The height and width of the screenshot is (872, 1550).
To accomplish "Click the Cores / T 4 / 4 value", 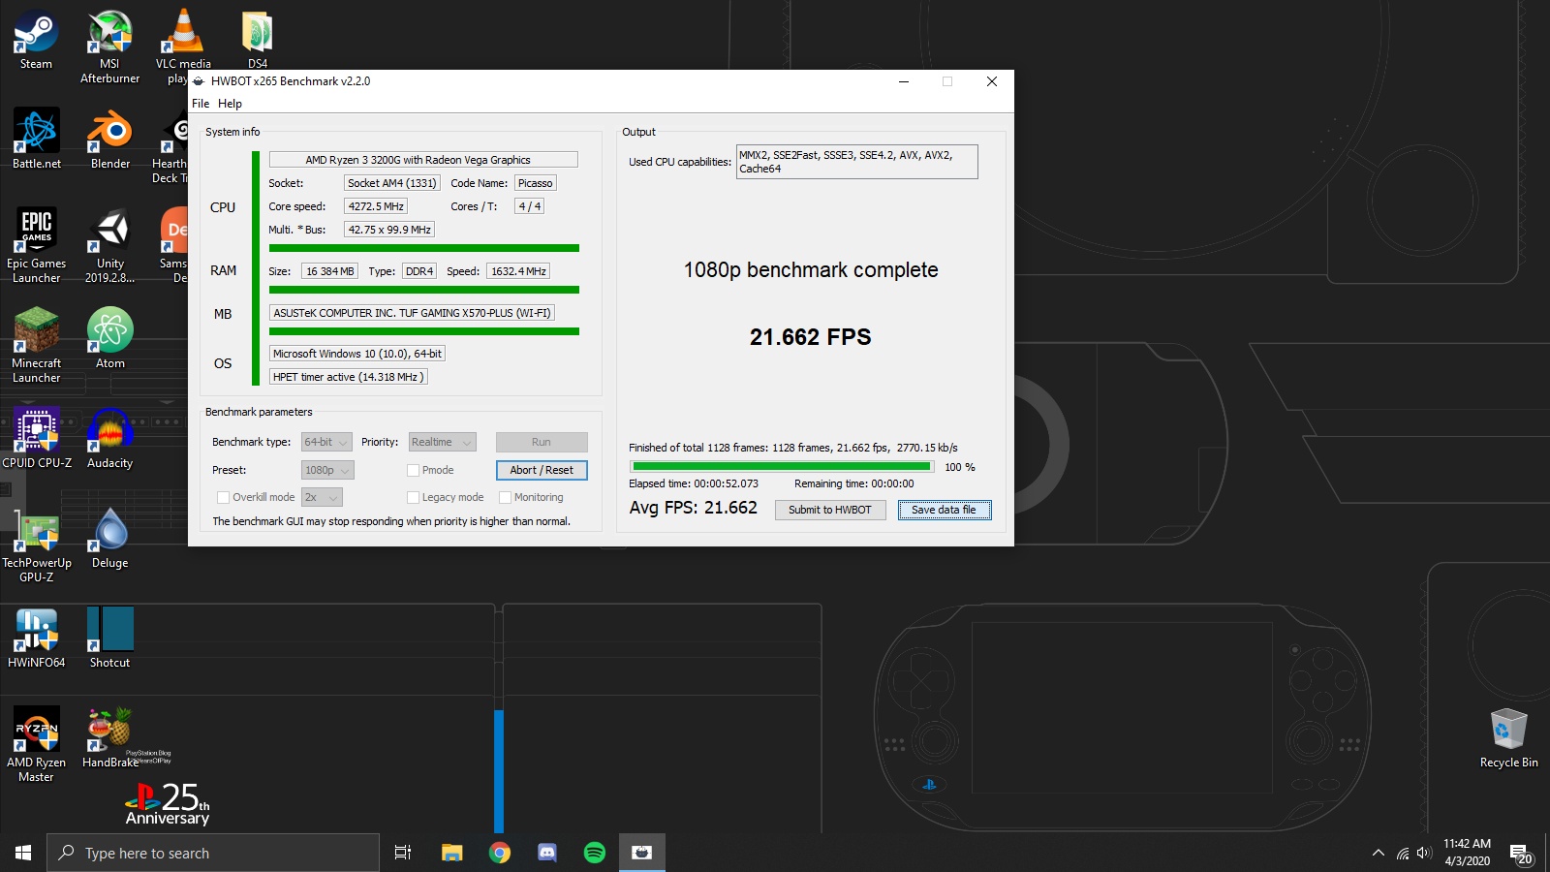I will (529, 206).
